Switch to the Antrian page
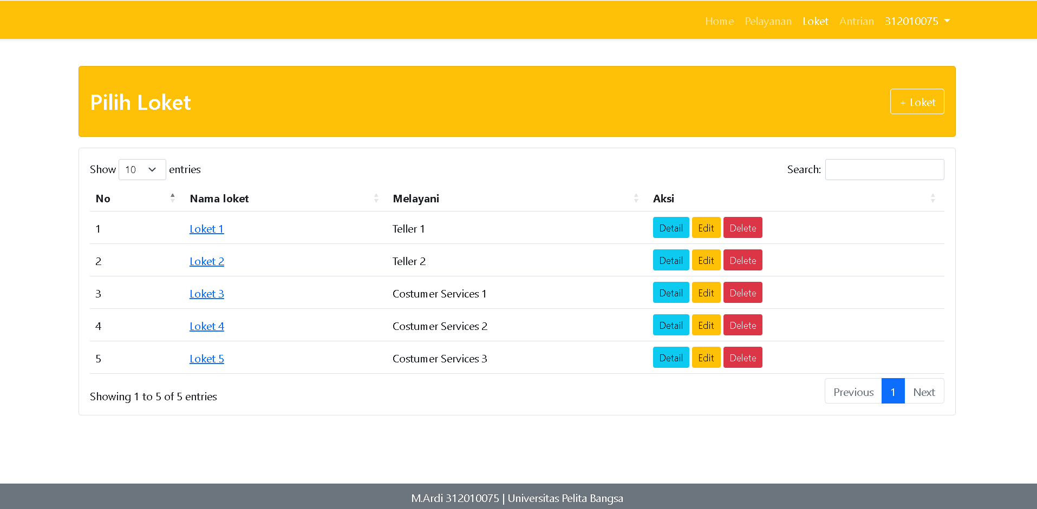This screenshot has height=509, width=1037. [x=856, y=21]
